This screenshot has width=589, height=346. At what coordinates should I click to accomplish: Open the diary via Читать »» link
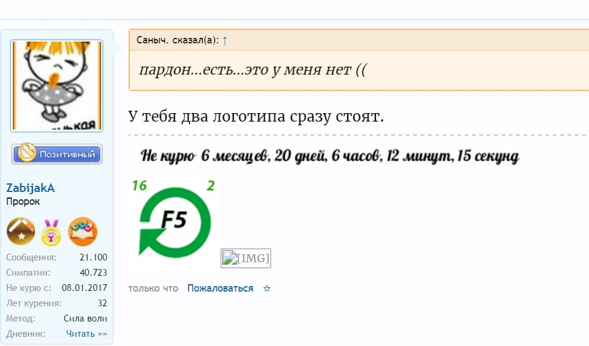tap(86, 334)
